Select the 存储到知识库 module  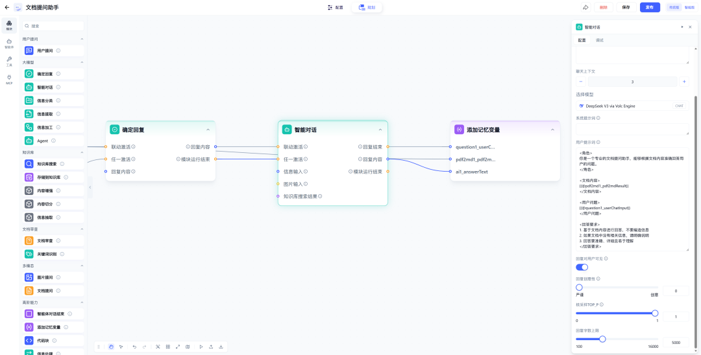pyautogui.click(x=53, y=177)
